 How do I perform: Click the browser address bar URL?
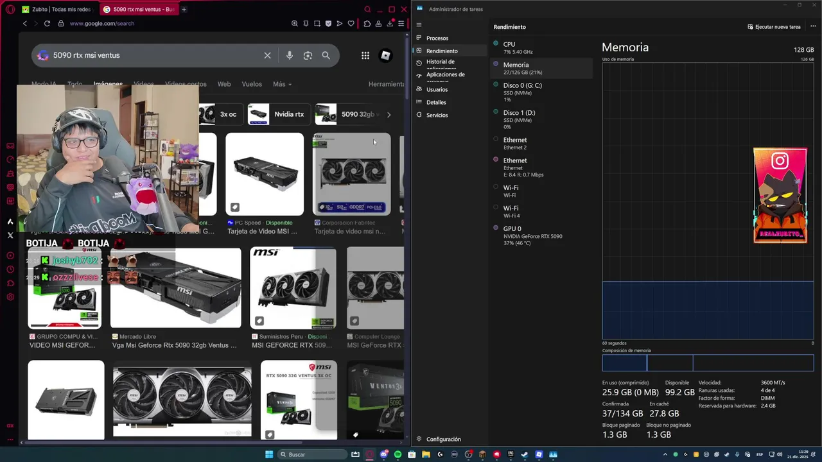[102, 23]
